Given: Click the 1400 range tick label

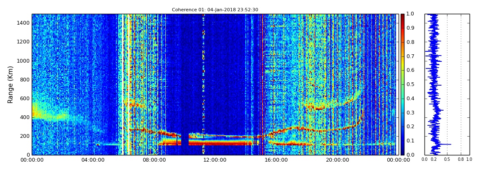Looking at the screenshot, I should point(24,23).
